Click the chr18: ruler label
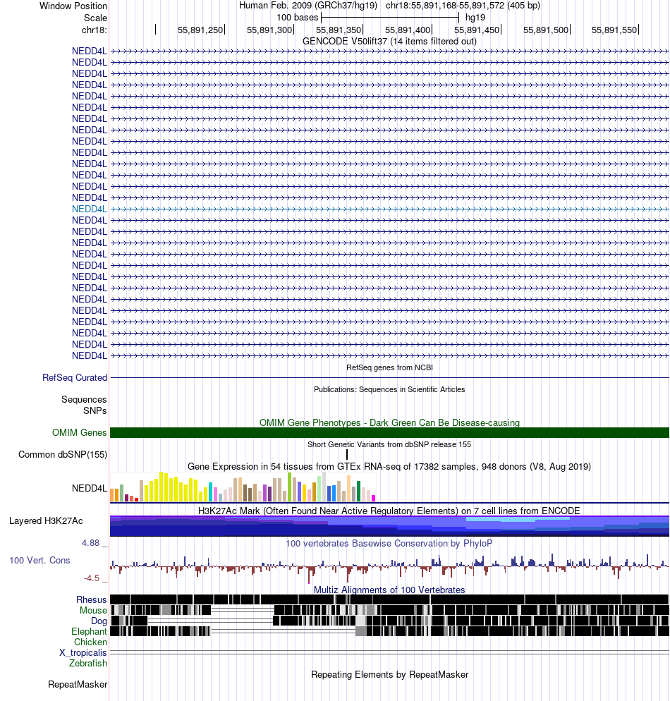 coord(95,30)
